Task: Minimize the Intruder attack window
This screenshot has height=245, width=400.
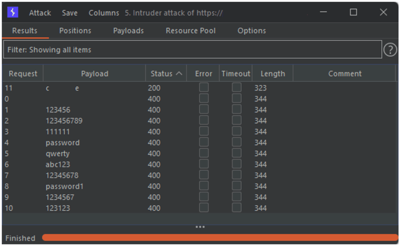Action: pyautogui.click(x=323, y=12)
